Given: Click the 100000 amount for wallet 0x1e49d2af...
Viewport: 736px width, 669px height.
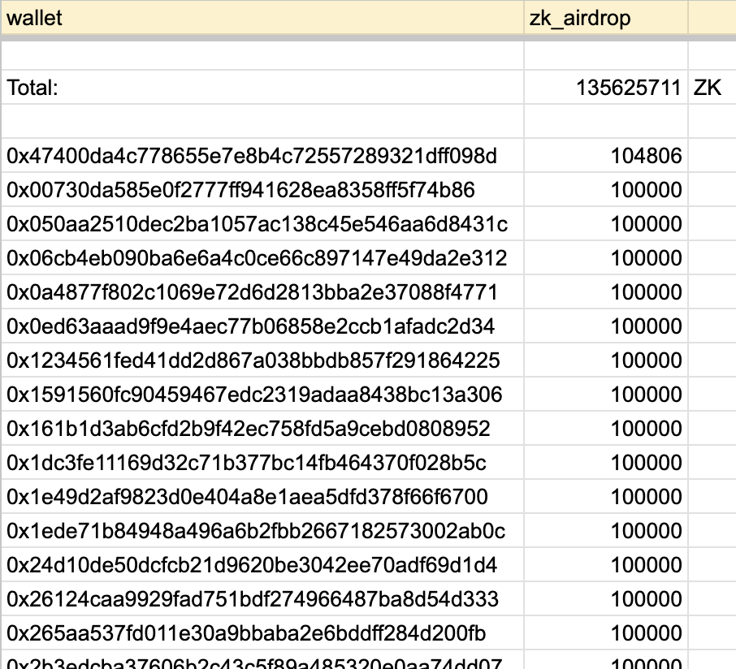Looking at the screenshot, I should (x=606, y=496).
